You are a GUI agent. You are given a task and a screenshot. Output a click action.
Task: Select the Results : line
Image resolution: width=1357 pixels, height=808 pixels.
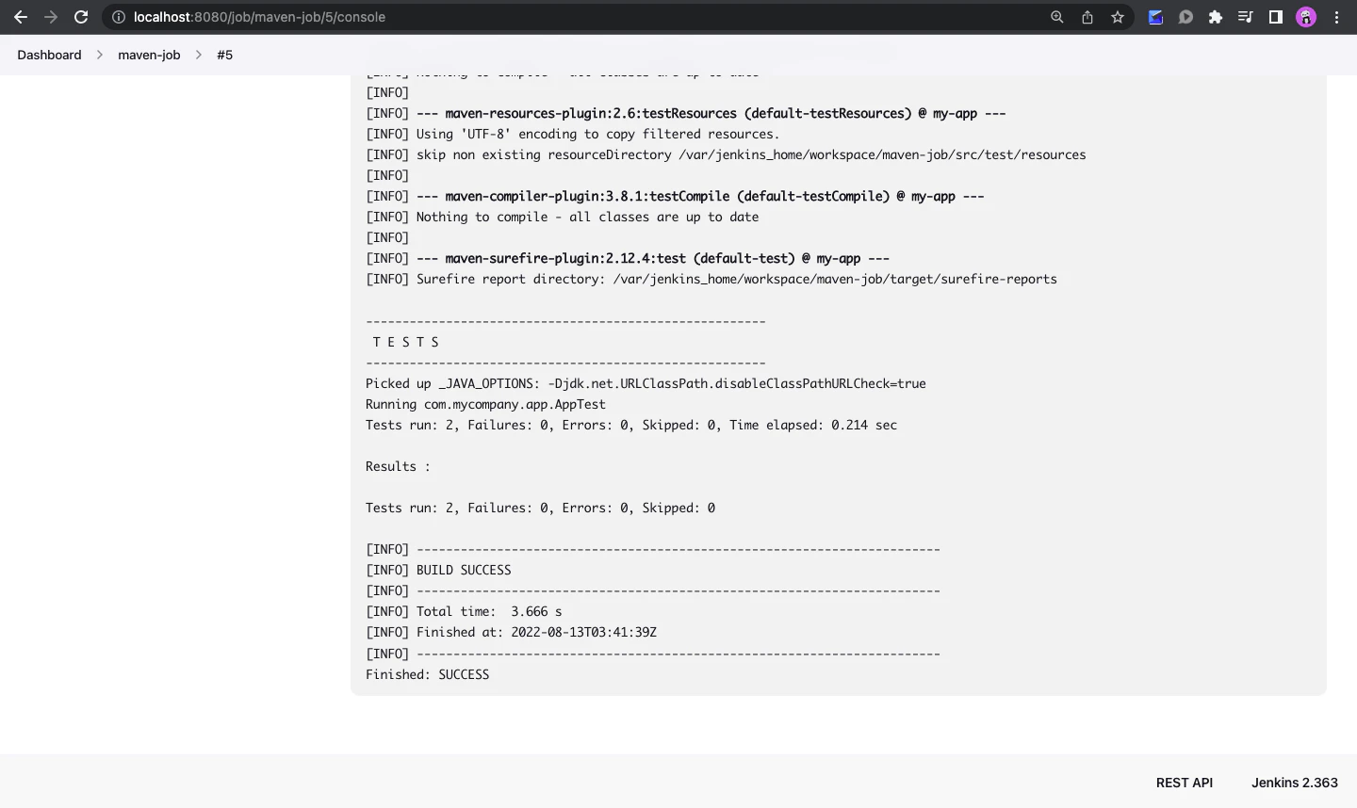click(x=398, y=466)
